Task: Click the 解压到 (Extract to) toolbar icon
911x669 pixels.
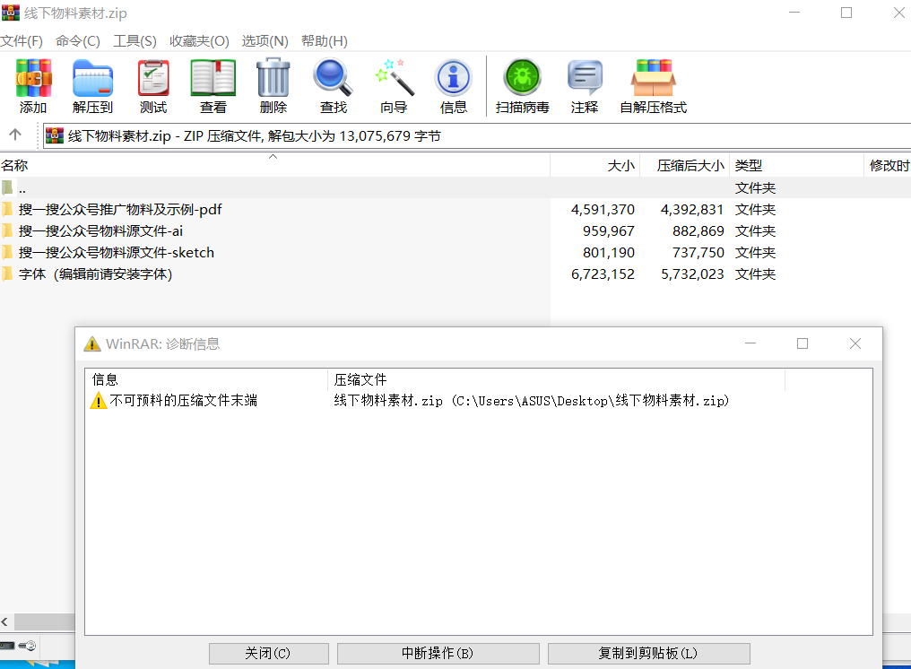Action: 92,77
